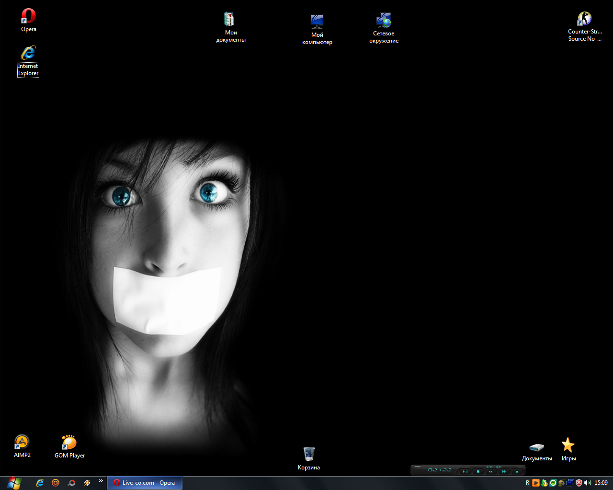Switch to the Live-co.com Opera taskbar button
This screenshot has width=613, height=490.
pyautogui.click(x=144, y=483)
